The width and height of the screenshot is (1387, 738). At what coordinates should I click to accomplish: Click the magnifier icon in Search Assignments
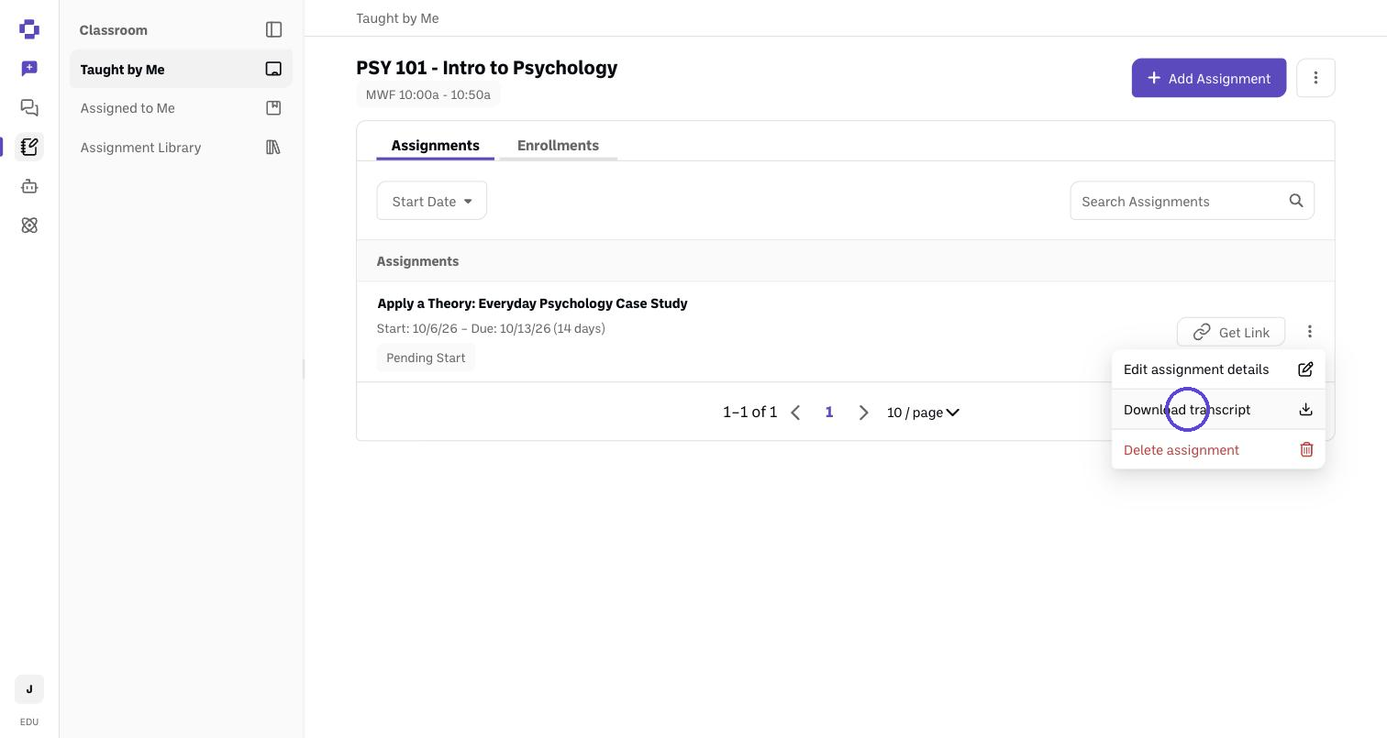point(1296,201)
